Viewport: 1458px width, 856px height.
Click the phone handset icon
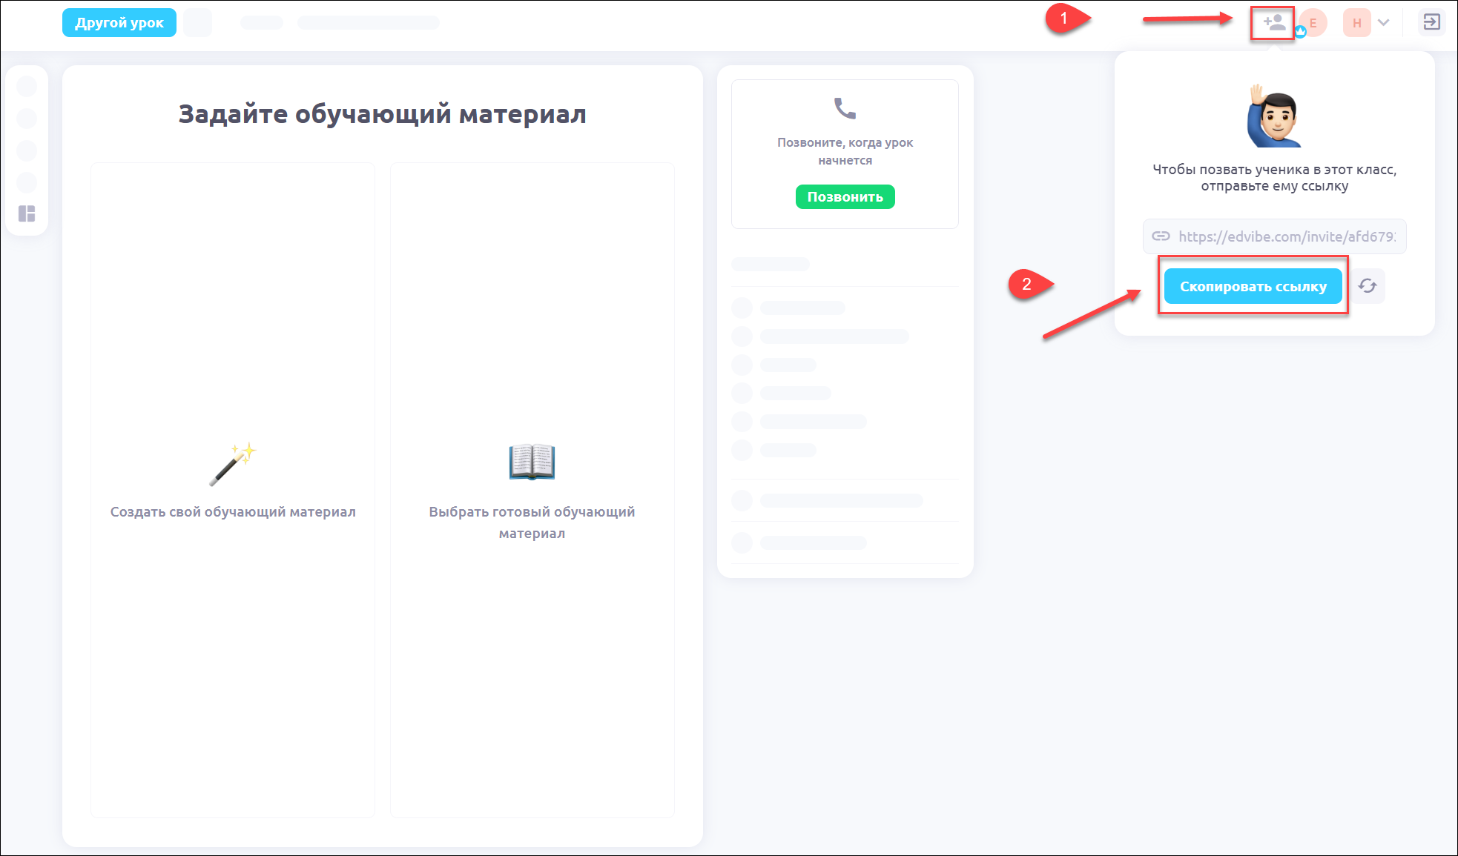[x=845, y=109]
